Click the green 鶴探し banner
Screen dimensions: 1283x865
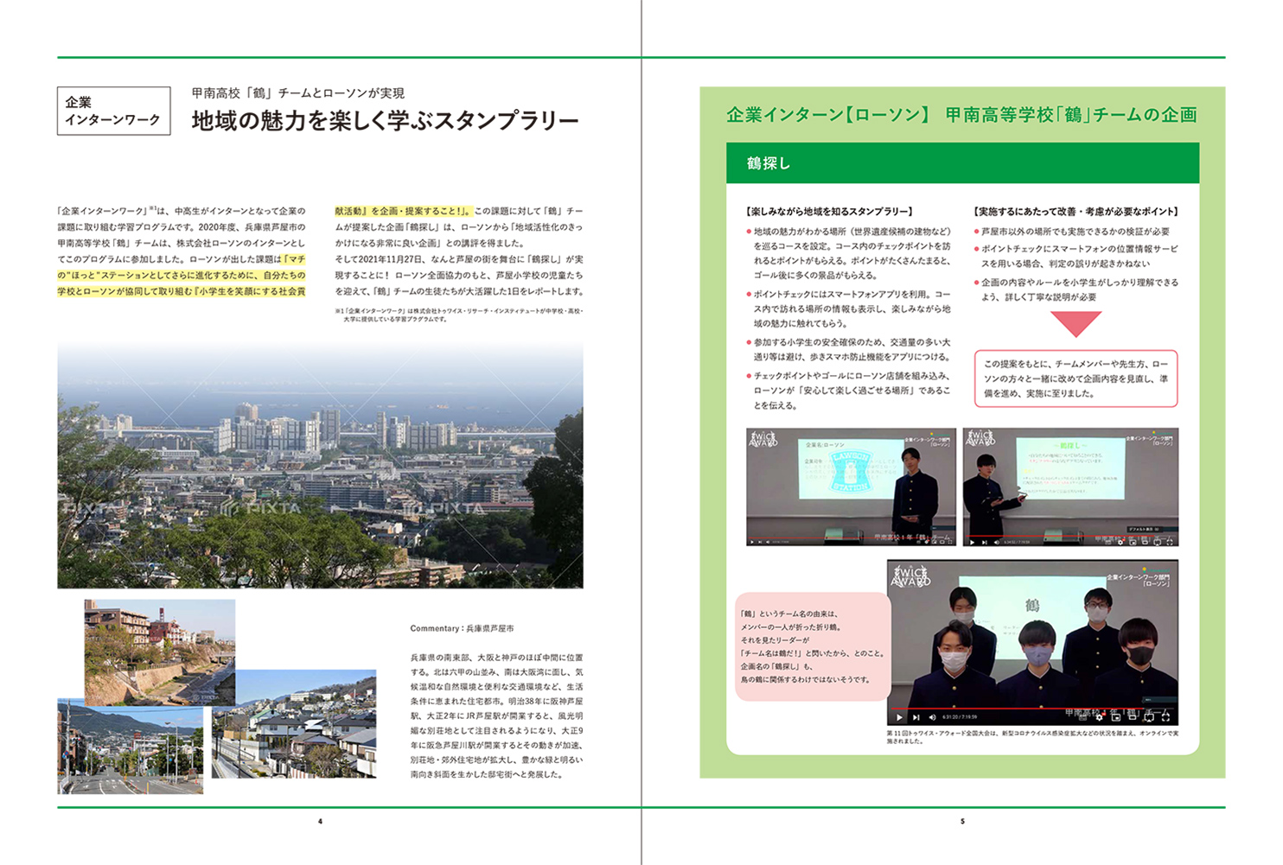(x=962, y=162)
